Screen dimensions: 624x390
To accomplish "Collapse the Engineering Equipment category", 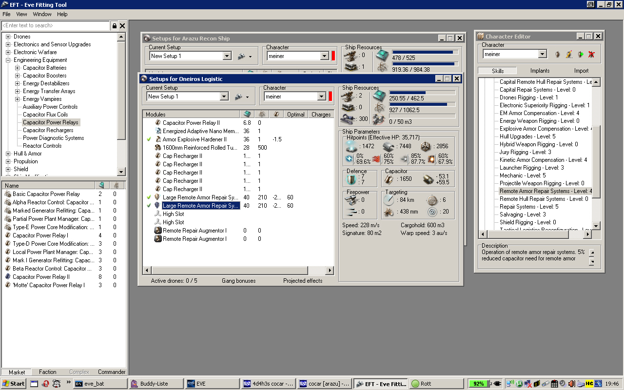I will pos(8,60).
